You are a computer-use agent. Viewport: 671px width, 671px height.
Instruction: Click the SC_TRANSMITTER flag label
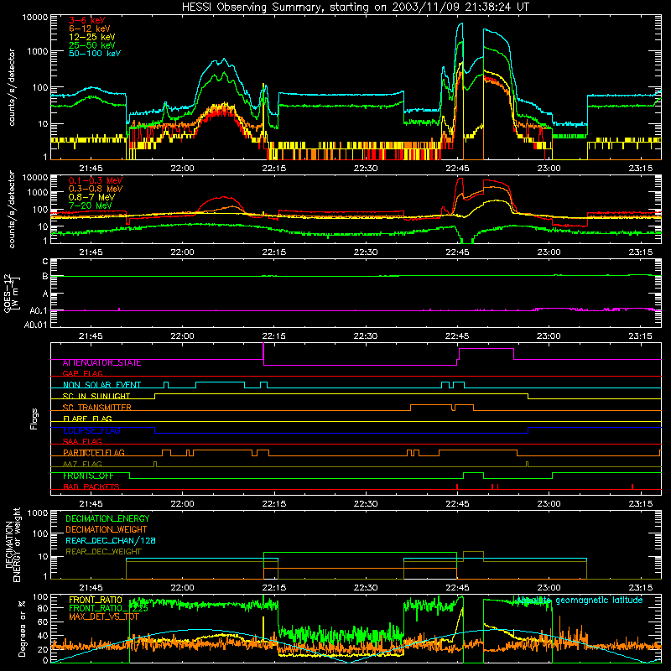pyautogui.click(x=96, y=408)
